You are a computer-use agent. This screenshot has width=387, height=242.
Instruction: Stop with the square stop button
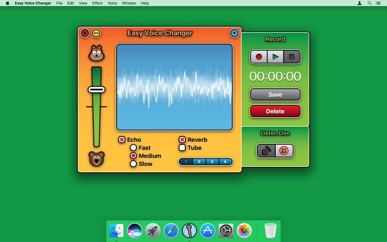pyautogui.click(x=292, y=57)
